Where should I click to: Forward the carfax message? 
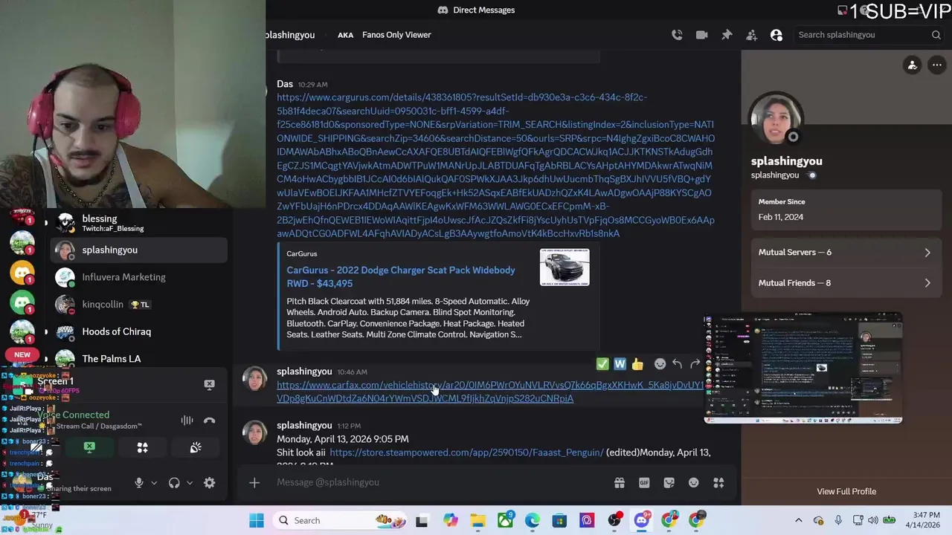pos(695,364)
